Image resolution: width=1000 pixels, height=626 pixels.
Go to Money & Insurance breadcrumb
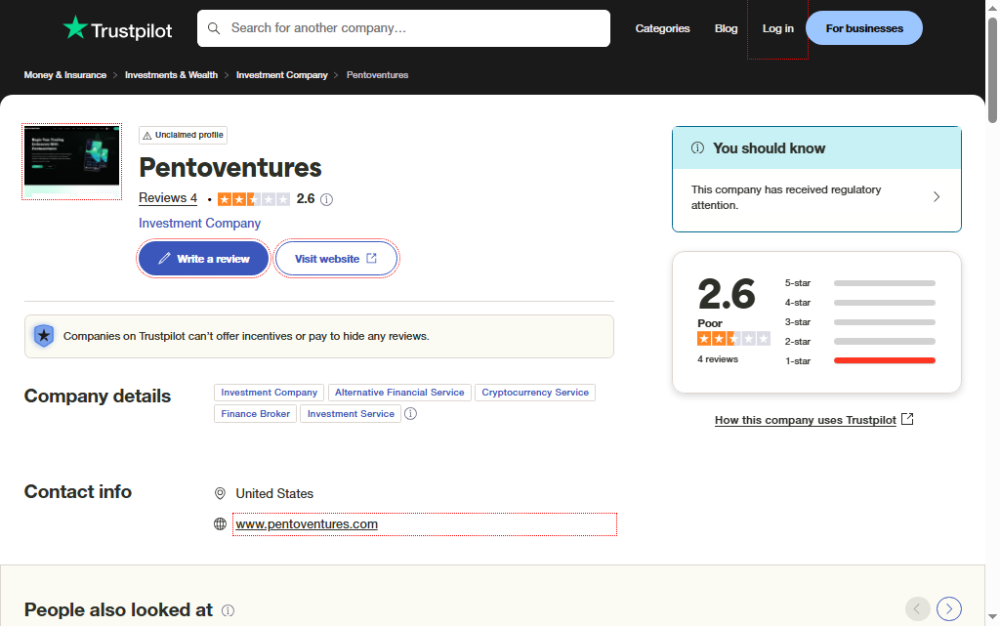(65, 75)
